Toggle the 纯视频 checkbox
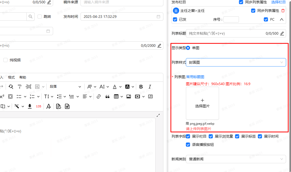The height and width of the screenshot is (172, 291). [x=5, y=60]
